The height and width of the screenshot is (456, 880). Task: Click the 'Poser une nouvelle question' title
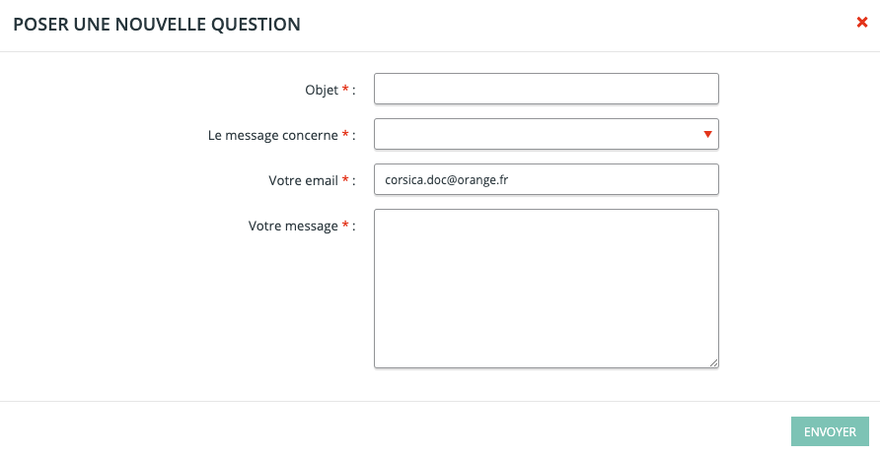coord(156,24)
